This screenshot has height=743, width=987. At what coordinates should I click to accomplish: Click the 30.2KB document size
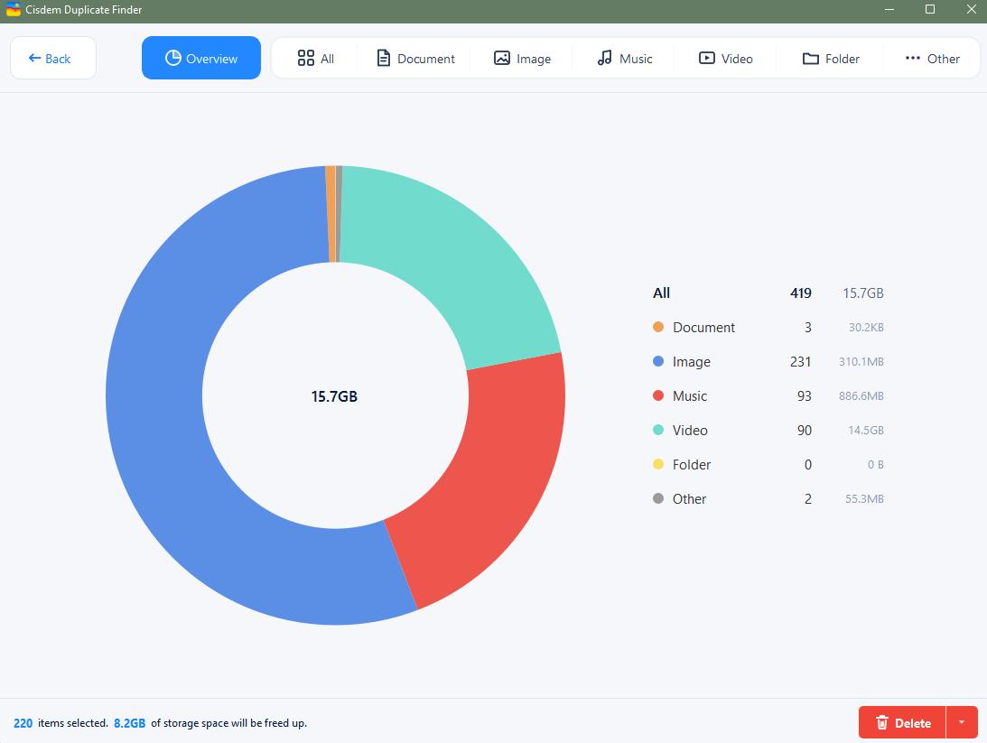866,327
